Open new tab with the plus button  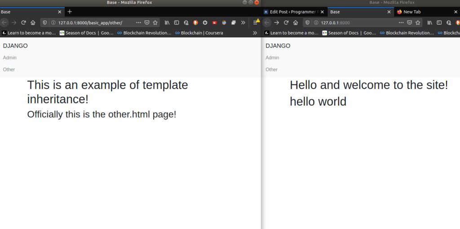pyautogui.click(x=70, y=12)
